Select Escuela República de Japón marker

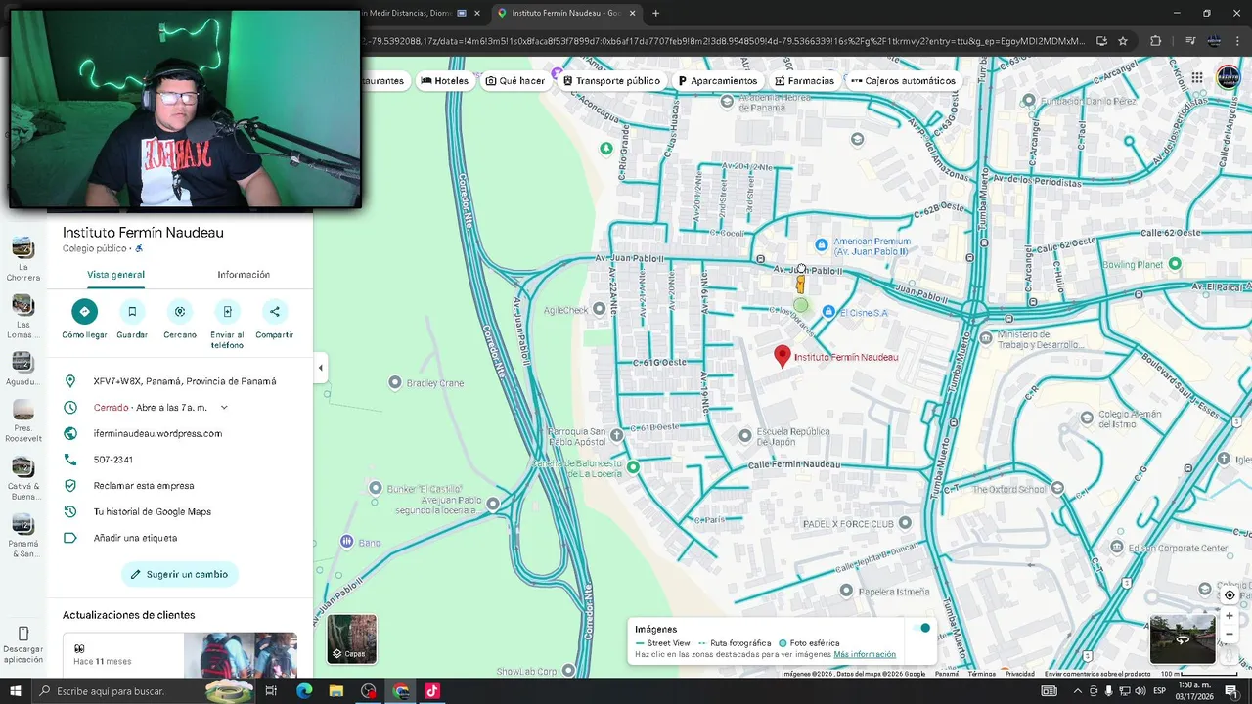point(745,435)
